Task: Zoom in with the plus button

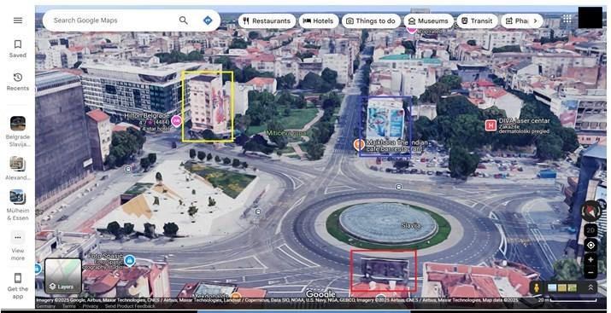Action: click(590, 259)
